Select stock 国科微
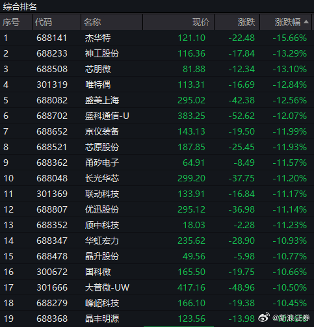Viewport: 314px width, 327px height. (x=98, y=272)
